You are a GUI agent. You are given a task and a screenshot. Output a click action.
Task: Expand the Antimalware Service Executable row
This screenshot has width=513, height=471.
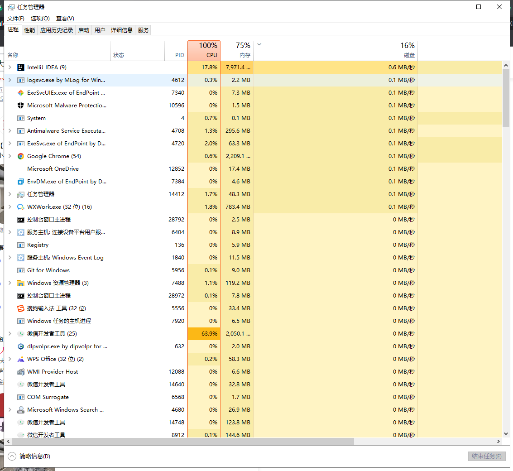pyautogui.click(x=10, y=131)
